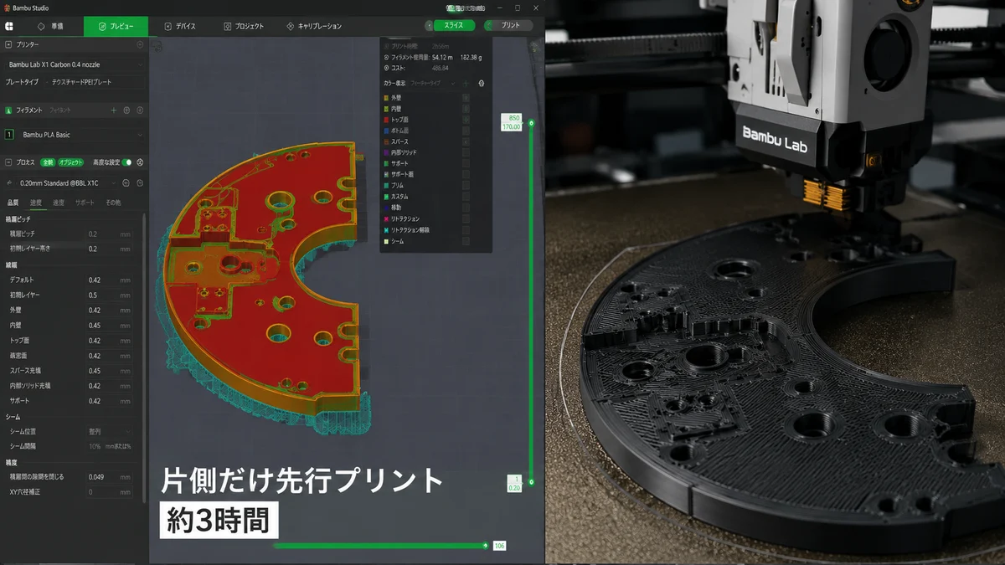Open the Bambu PLA Basic filament dropdown
1005x565 pixels.
tap(81, 134)
